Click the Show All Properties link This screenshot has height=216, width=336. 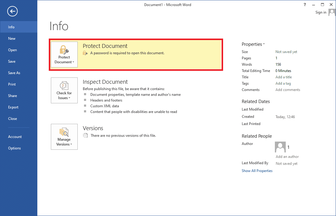(257, 171)
